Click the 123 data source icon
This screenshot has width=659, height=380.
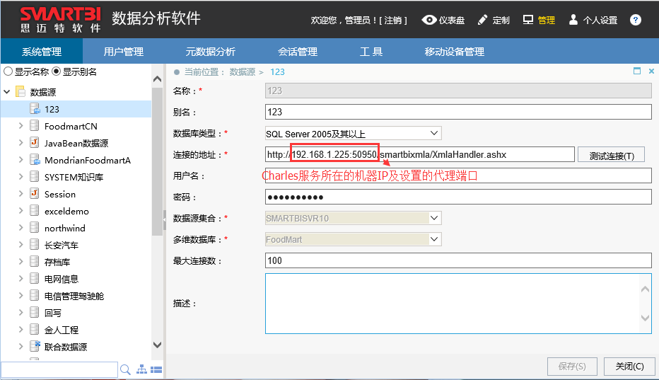coord(35,108)
